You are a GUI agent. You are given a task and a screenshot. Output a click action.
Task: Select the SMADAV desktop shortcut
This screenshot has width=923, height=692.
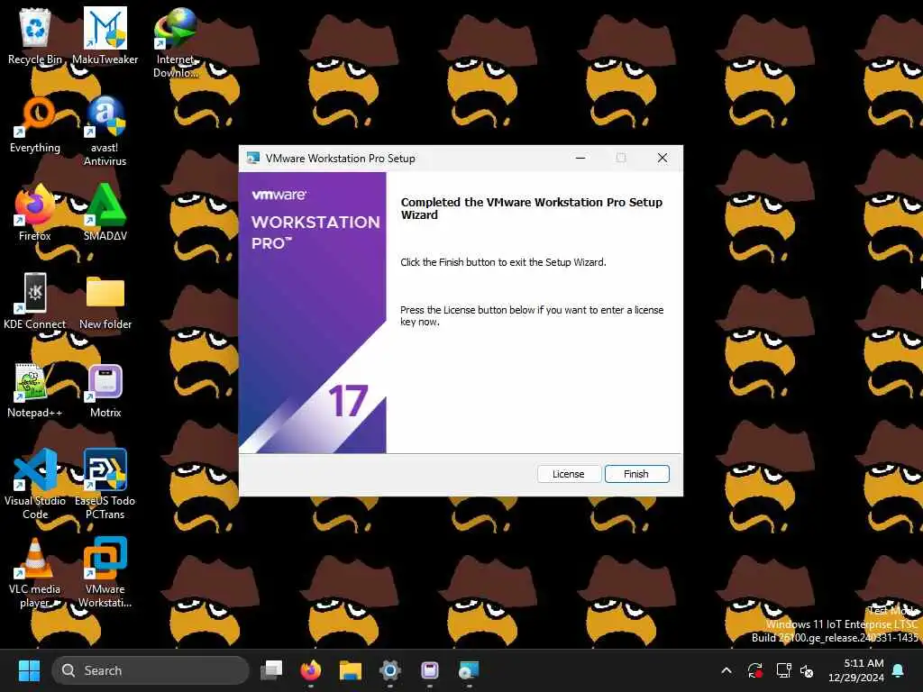click(105, 213)
